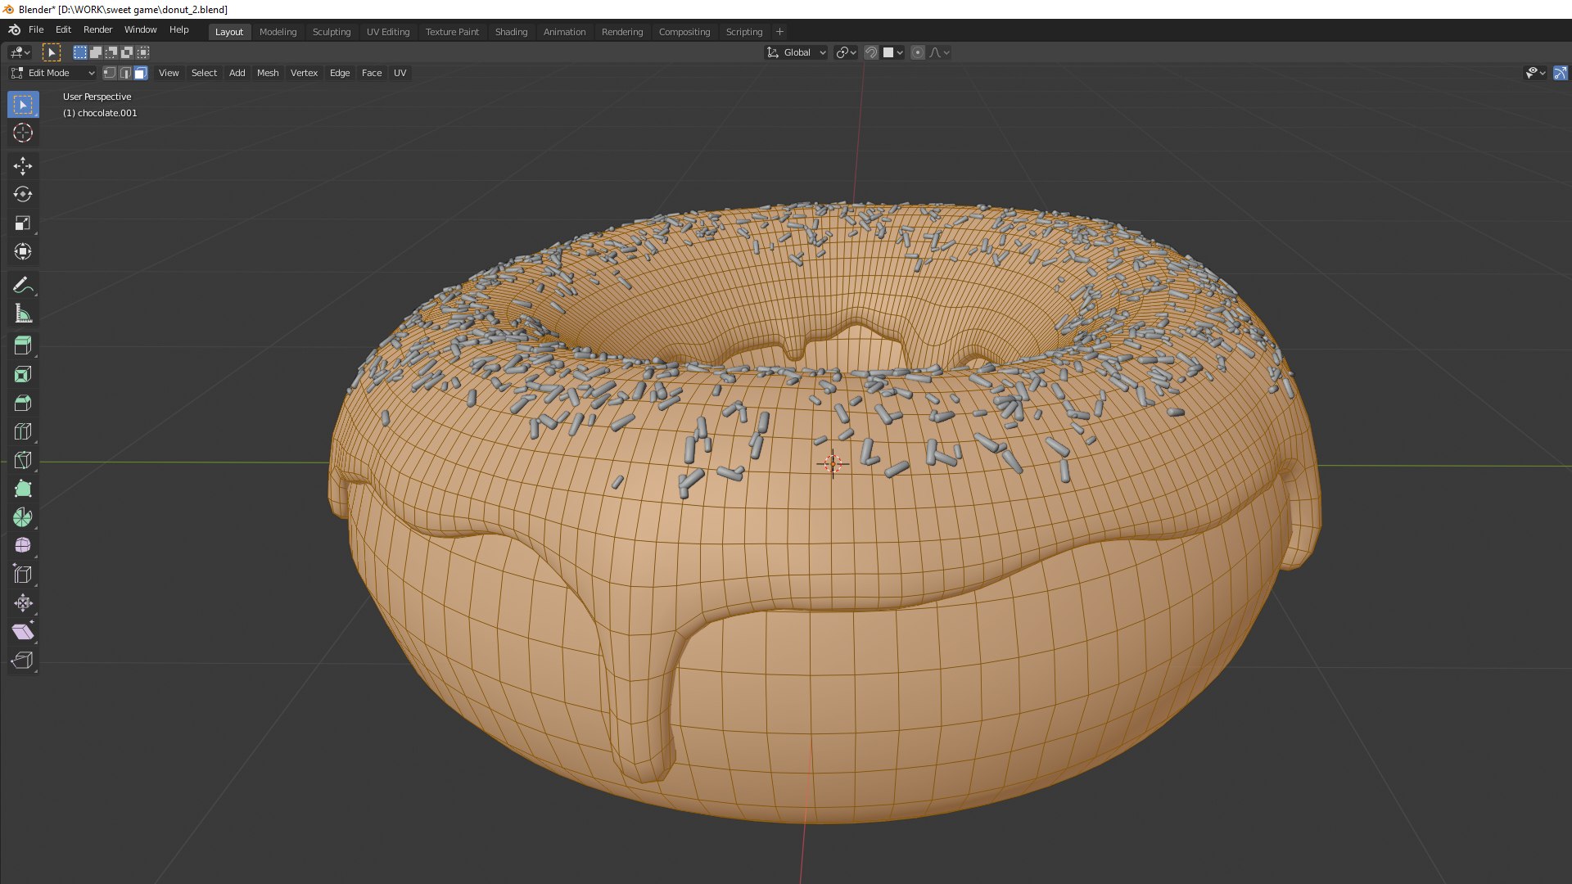Open the Global transform orientation dropdown
The width and height of the screenshot is (1572, 884).
coord(796,52)
